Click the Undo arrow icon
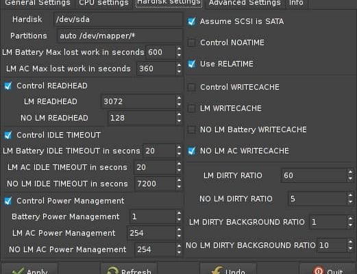The width and height of the screenshot is (357, 274). pos(217,271)
